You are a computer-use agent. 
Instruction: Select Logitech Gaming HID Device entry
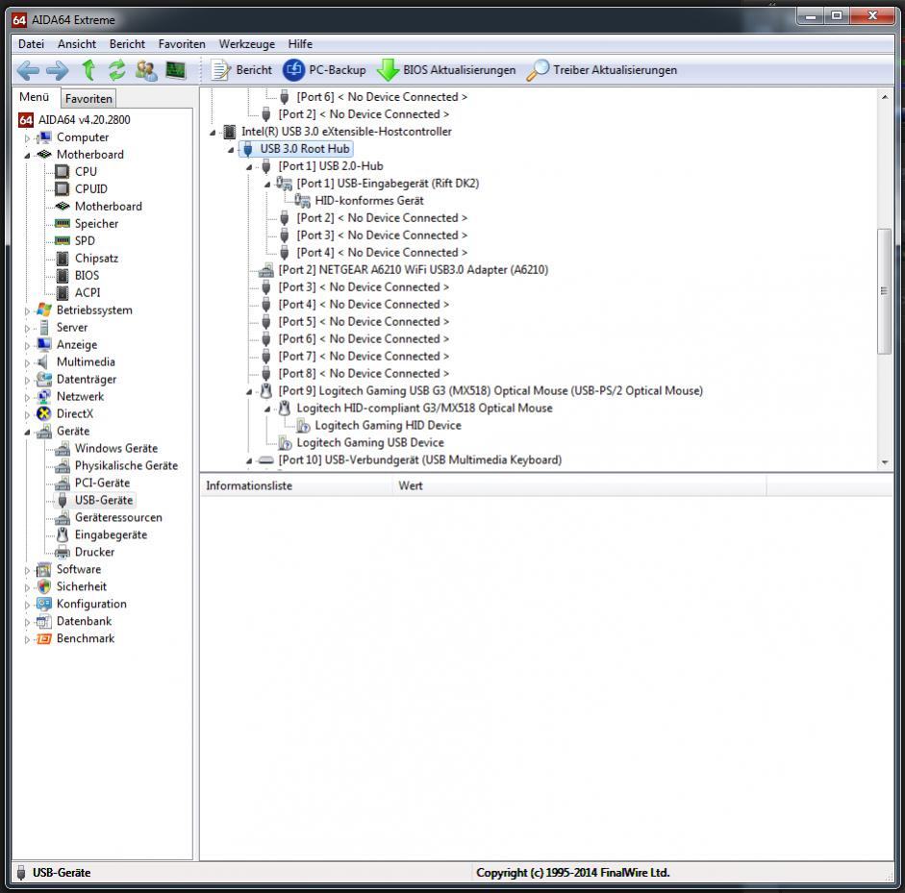click(x=388, y=426)
